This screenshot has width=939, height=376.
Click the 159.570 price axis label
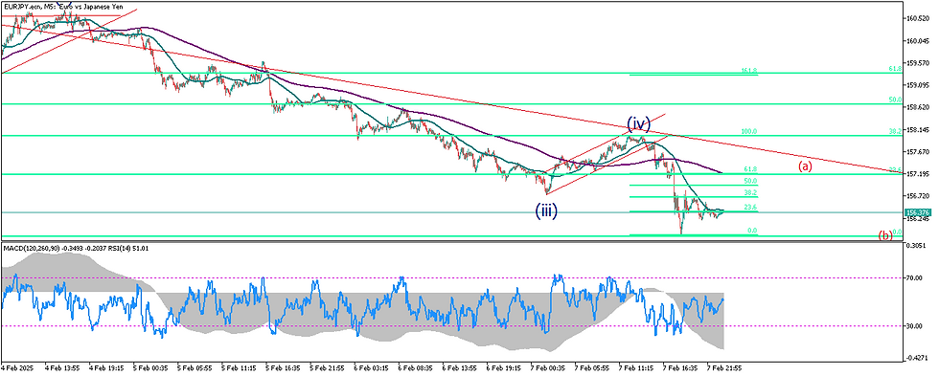coord(918,63)
